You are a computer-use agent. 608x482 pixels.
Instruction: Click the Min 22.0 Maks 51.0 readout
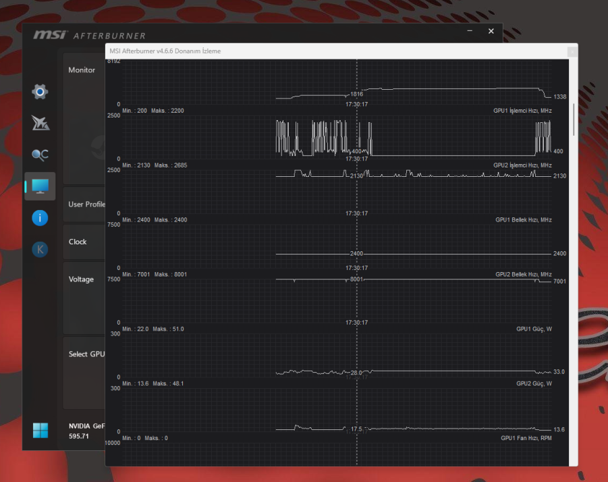153,329
